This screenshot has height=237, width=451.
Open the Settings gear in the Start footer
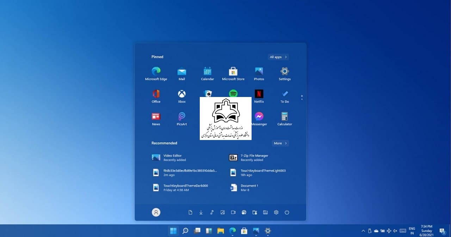(x=276, y=212)
